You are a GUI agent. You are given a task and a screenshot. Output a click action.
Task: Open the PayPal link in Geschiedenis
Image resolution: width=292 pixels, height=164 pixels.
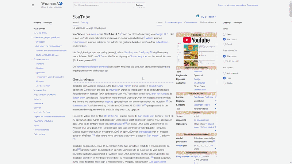113,90
